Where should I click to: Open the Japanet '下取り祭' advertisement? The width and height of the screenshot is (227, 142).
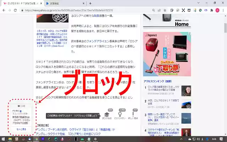tap(167, 54)
